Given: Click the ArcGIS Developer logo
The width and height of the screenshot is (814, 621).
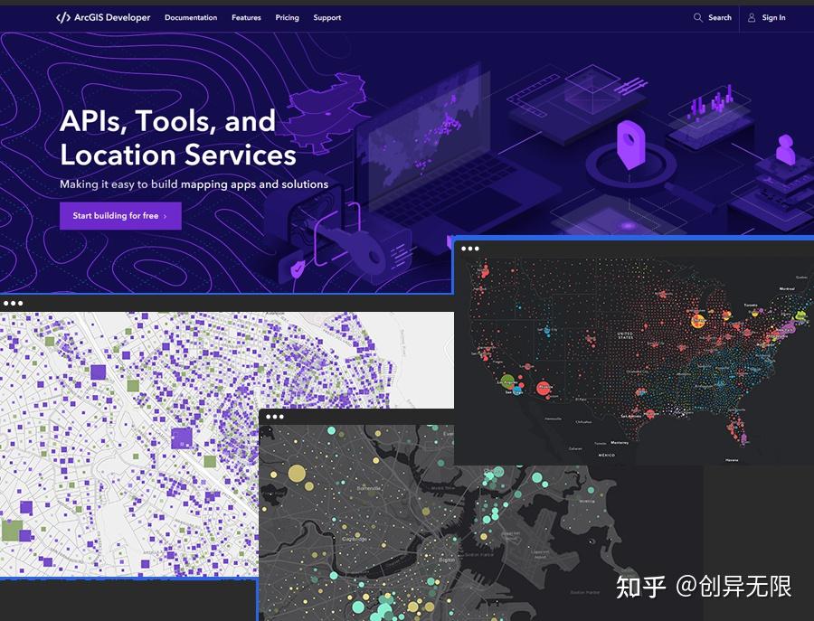Looking at the screenshot, I should 103,18.
